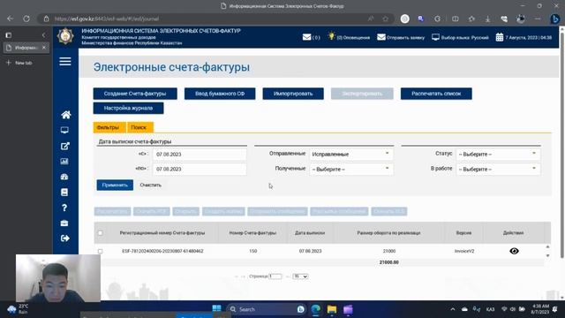
Task: Open the briefcase sidebar icon
Action: pos(64,223)
